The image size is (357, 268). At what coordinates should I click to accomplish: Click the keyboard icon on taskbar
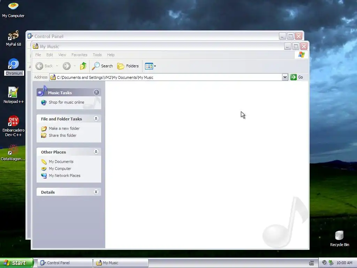[311, 263]
